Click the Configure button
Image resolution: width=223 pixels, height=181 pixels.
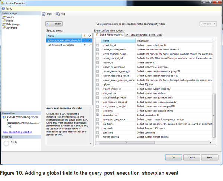click(208, 24)
